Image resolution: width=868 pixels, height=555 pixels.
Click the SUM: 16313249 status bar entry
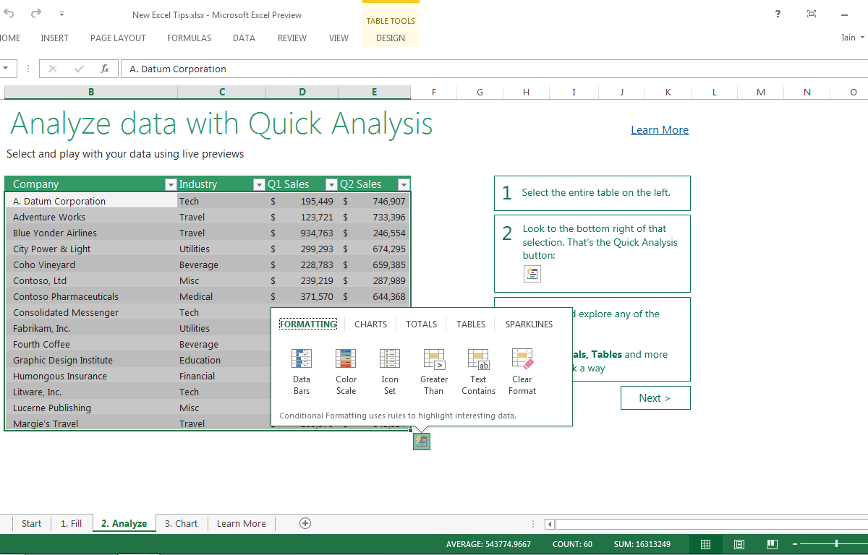pyautogui.click(x=642, y=544)
